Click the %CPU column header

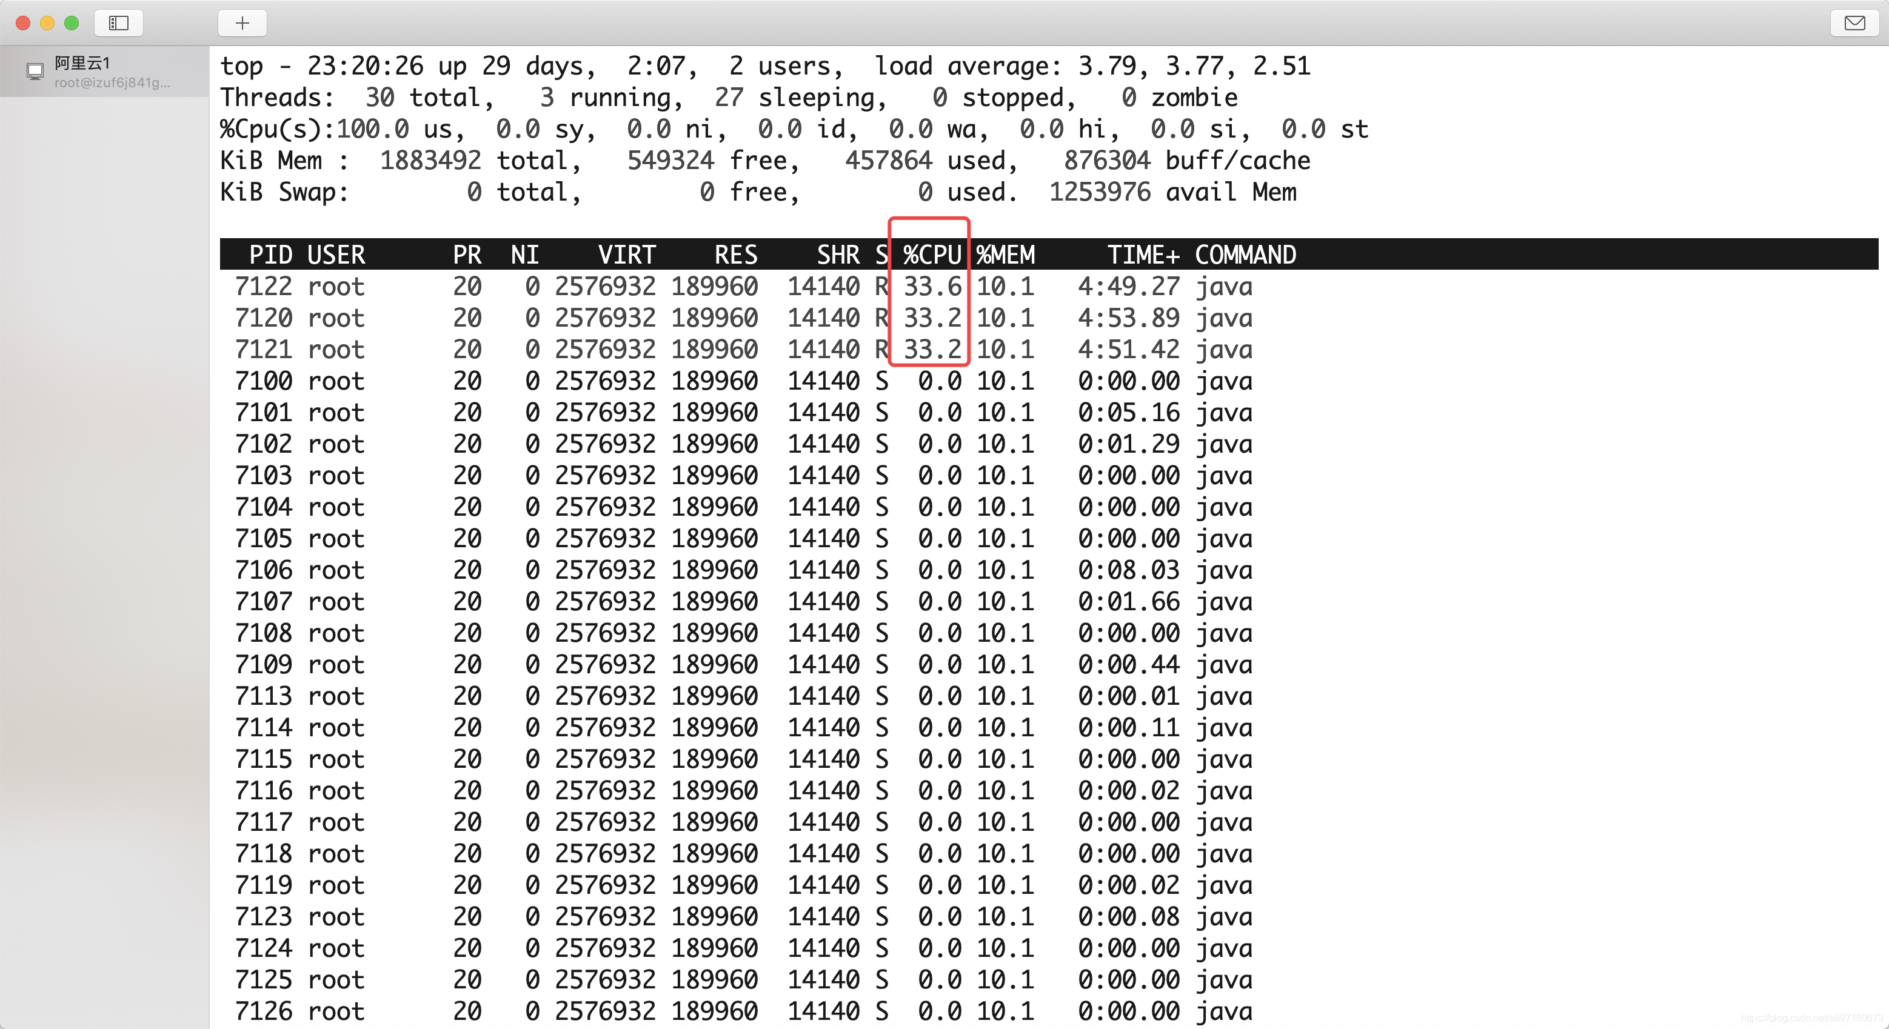(931, 255)
